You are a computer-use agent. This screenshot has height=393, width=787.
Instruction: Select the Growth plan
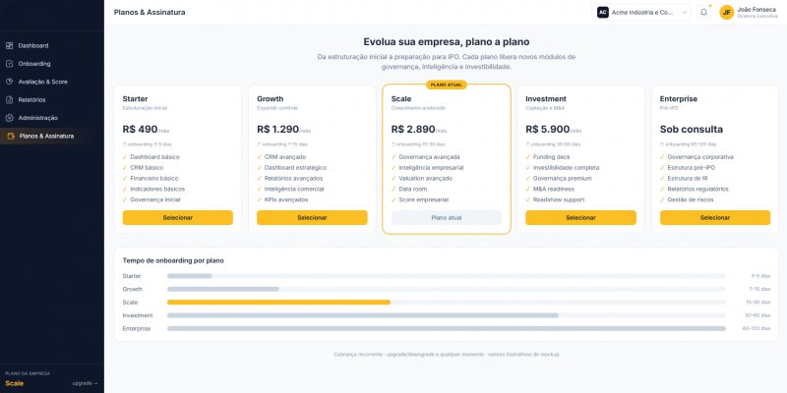[x=312, y=217]
